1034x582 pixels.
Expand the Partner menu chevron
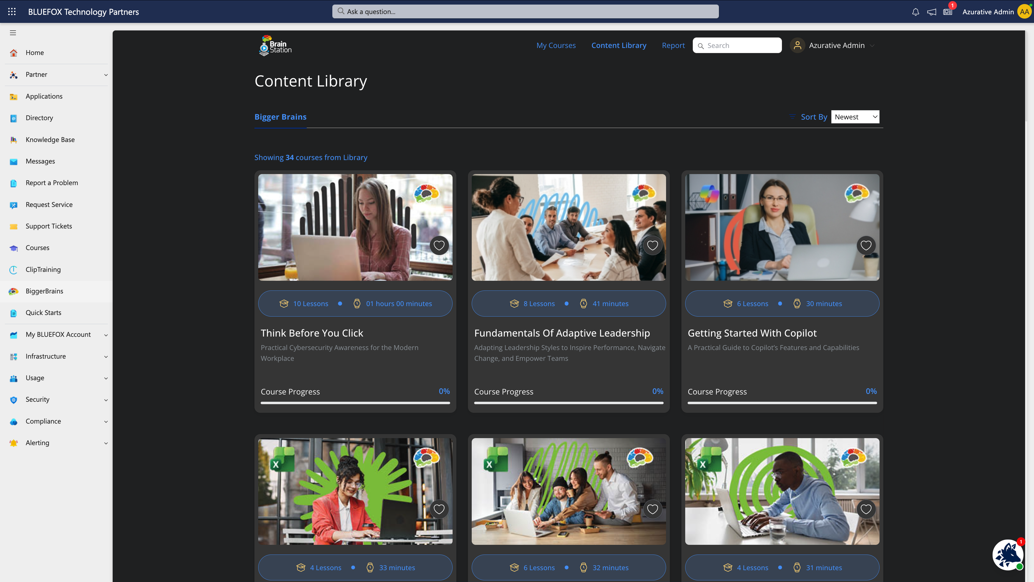click(x=106, y=75)
